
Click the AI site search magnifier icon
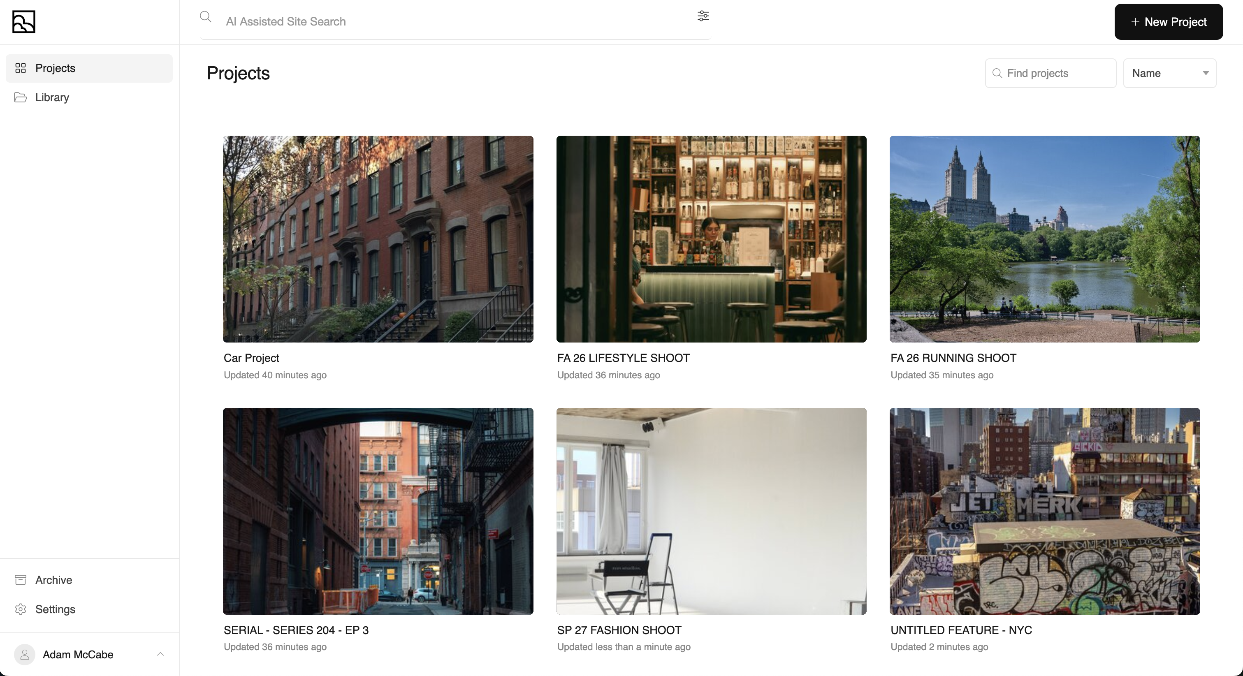tap(206, 17)
